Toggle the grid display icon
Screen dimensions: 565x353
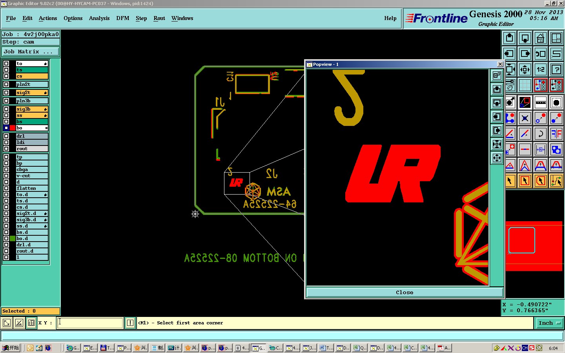525,85
